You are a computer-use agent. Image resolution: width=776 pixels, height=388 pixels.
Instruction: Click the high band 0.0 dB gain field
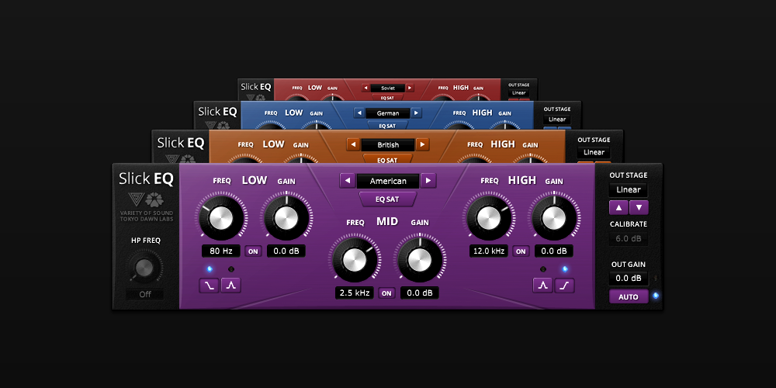(x=554, y=251)
